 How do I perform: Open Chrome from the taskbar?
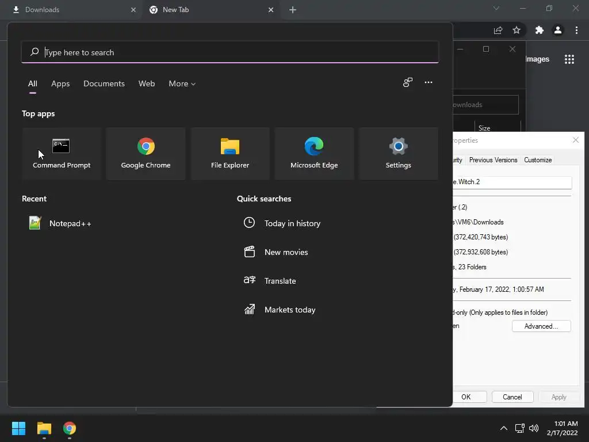click(70, 428)
